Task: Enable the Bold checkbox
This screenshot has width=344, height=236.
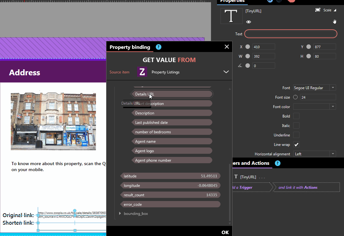Action: [296, 116]
